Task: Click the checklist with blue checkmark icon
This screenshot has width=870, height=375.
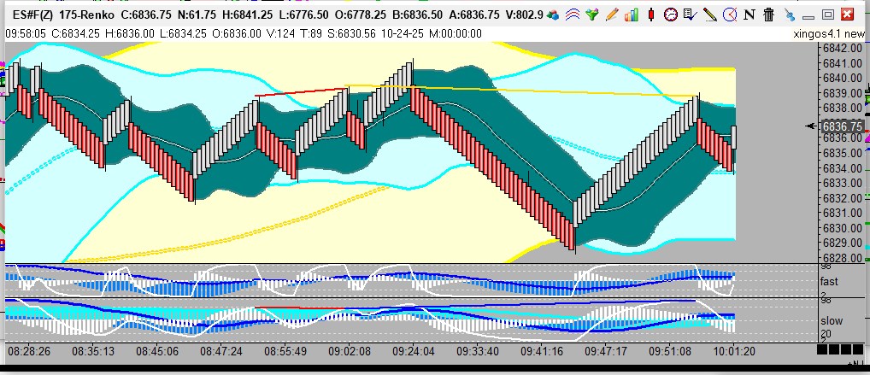Action: [690, 15]
